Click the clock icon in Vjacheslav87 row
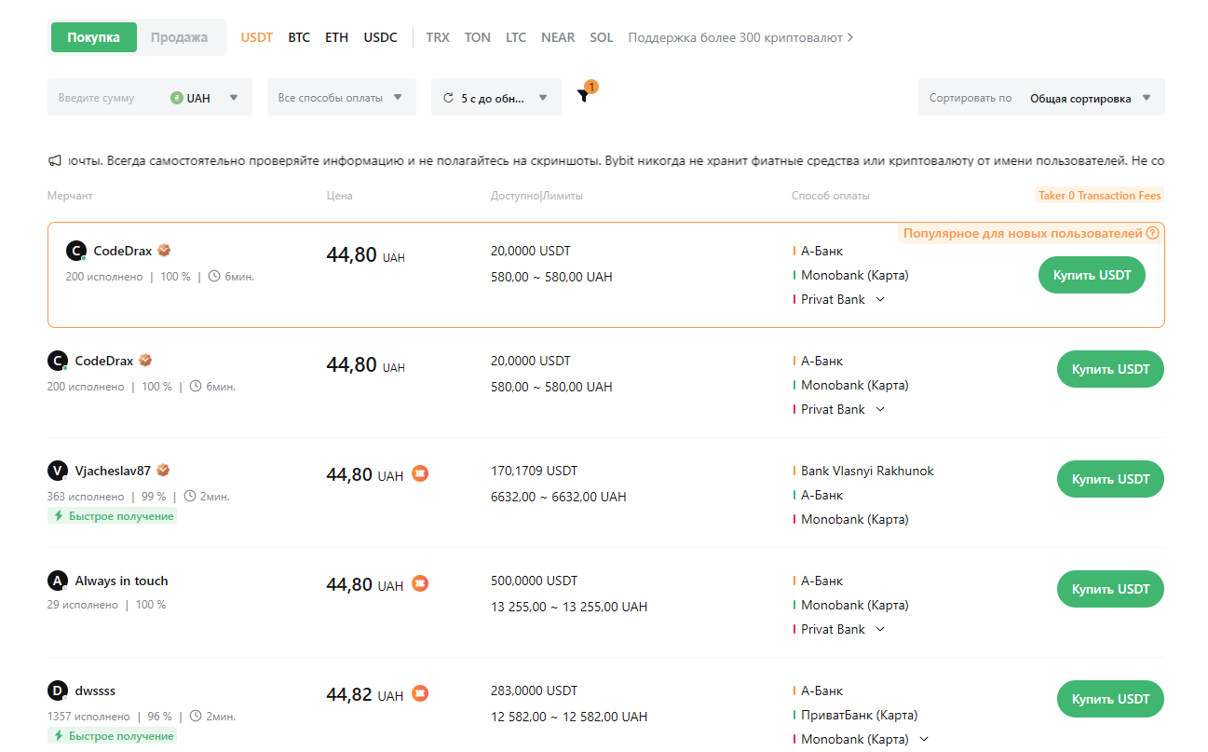1208x752 pixels. click(190, 496)
